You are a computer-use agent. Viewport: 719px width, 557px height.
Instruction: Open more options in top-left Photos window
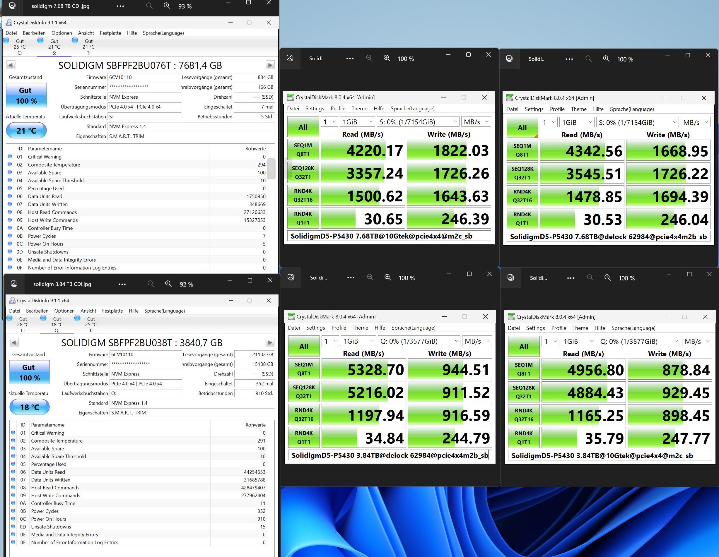[x=120, y=6]
